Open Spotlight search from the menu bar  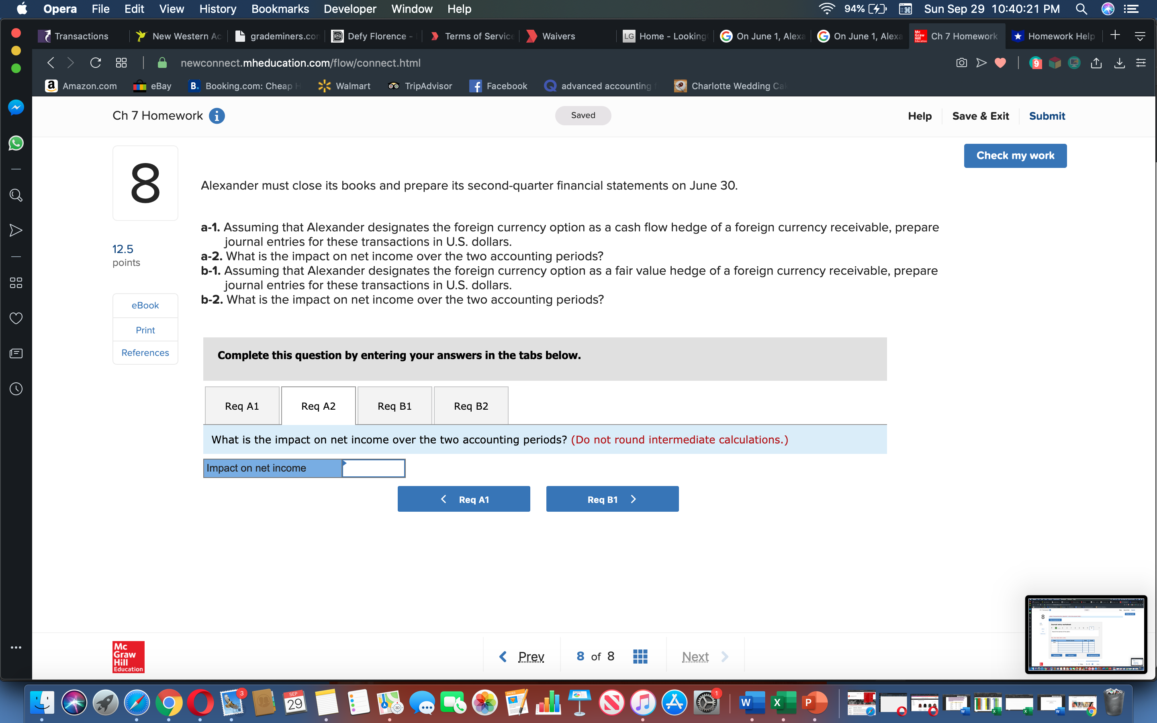(x=1082, y=8)
